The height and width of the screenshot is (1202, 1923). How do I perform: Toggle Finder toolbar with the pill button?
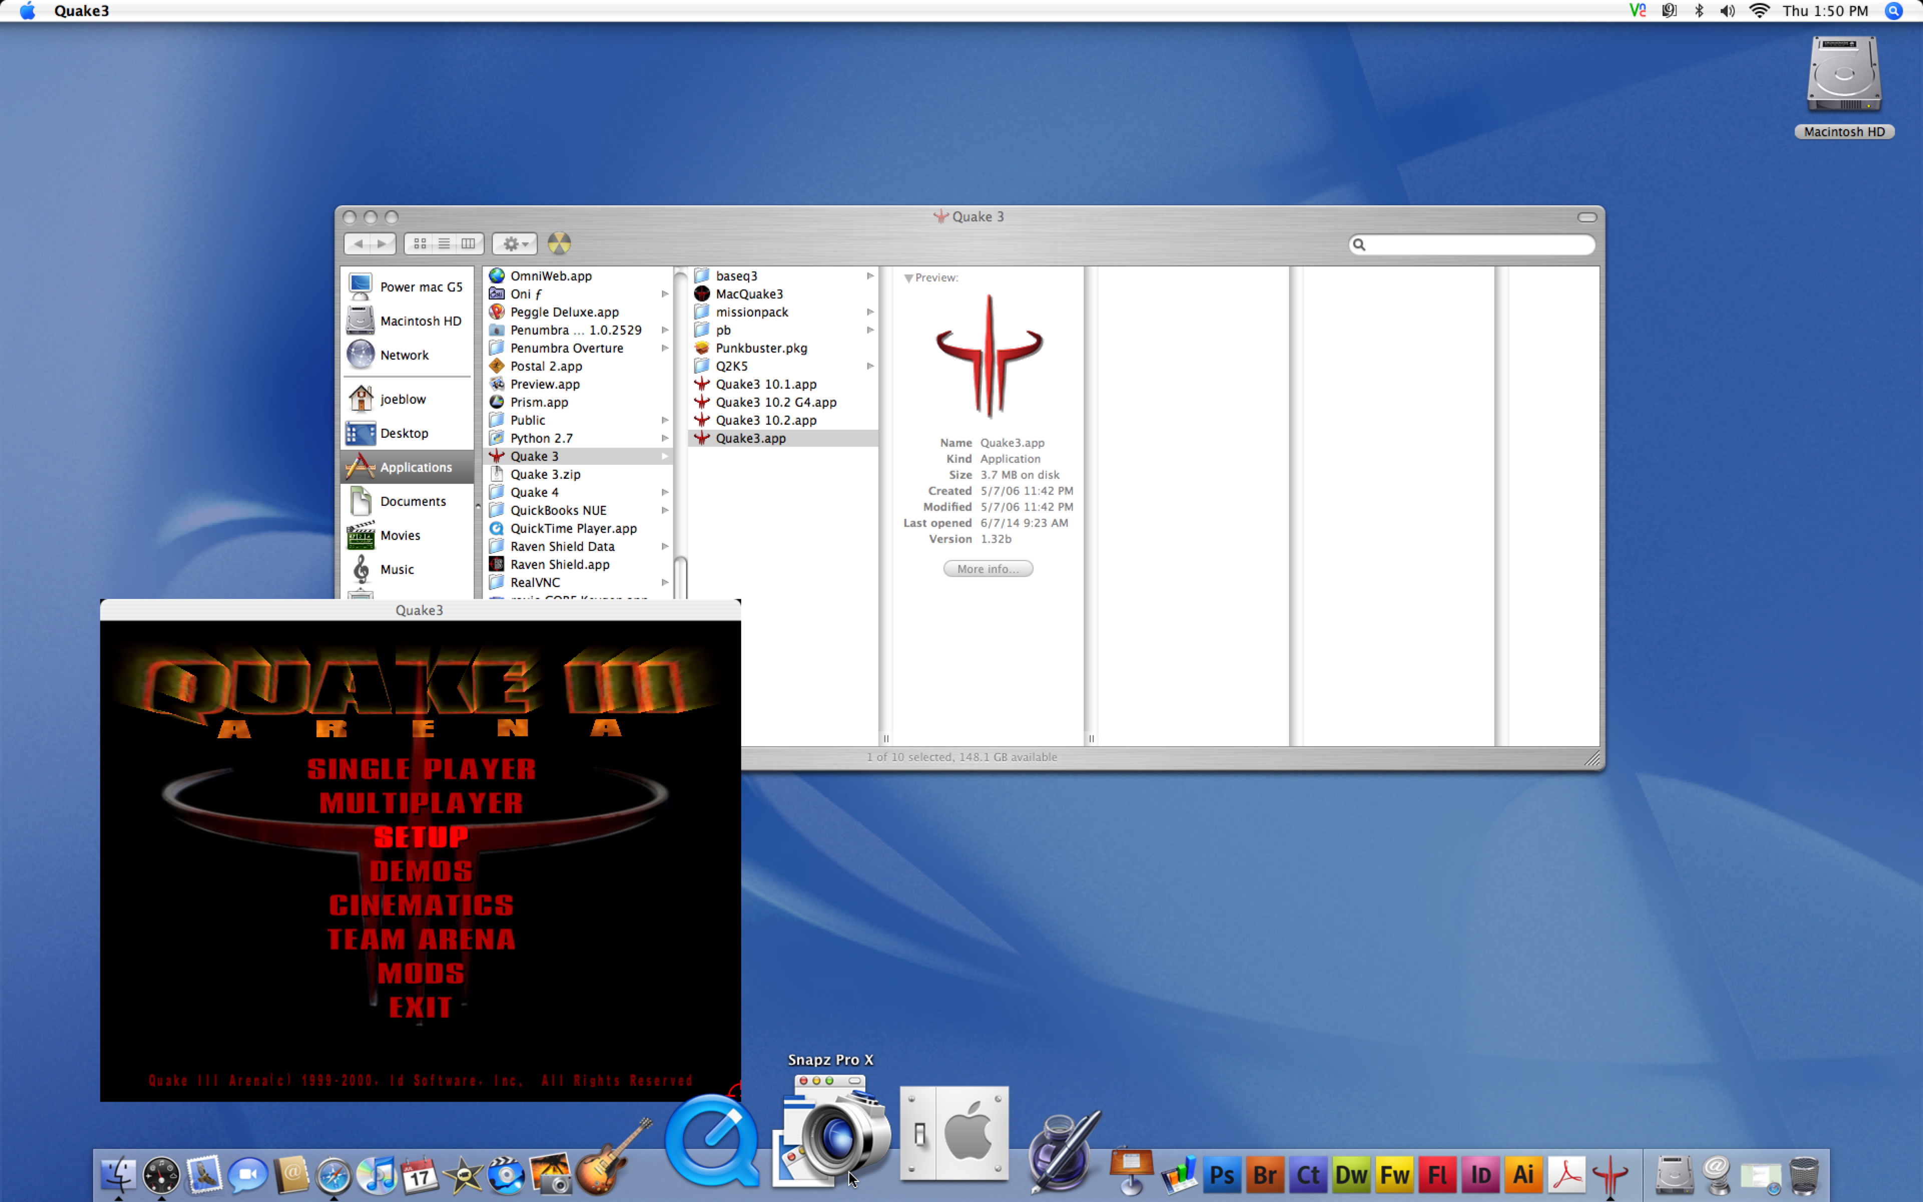tap(1587, 217)
